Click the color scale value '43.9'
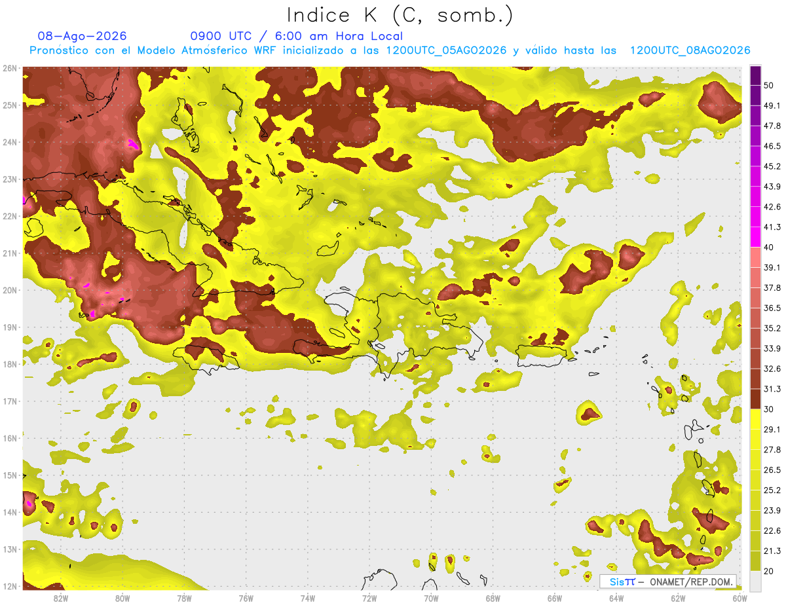 tap(772, 187)
